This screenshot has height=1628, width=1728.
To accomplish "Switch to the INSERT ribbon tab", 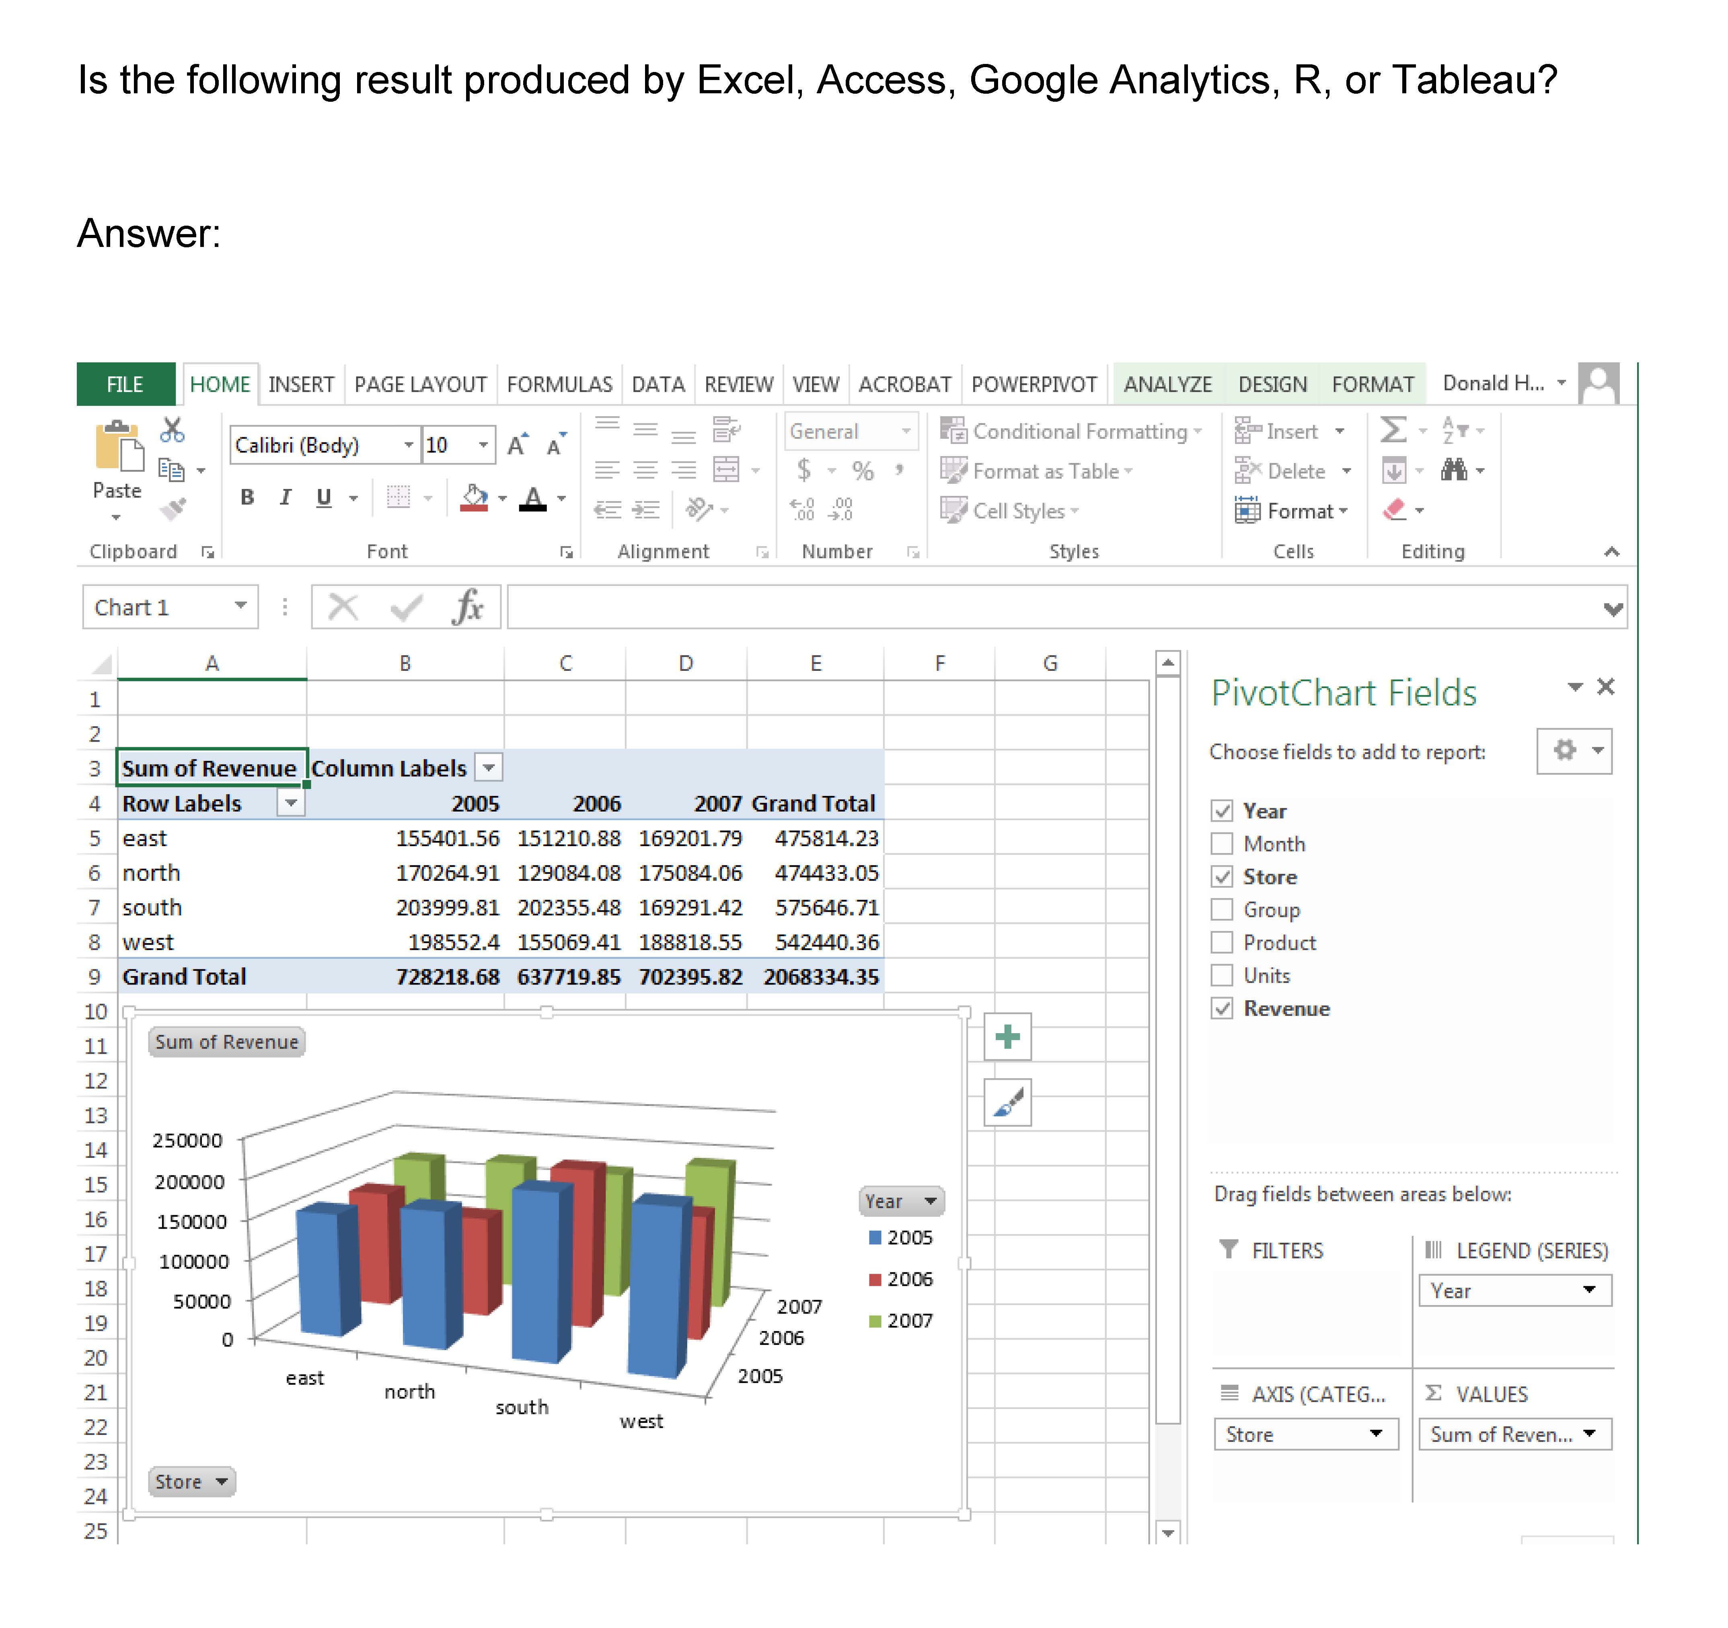I will [301, 384].
